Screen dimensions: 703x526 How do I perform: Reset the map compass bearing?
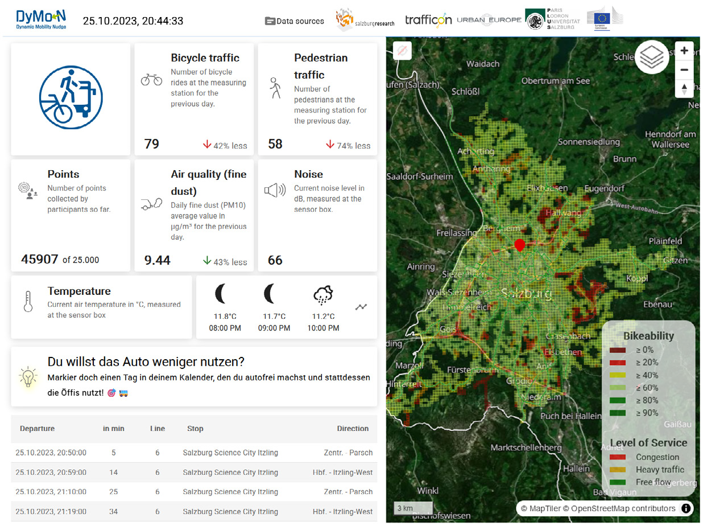coord(684,89)
